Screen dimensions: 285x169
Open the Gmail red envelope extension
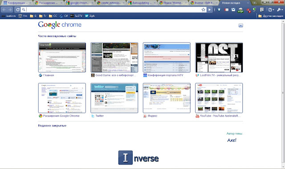227,10
